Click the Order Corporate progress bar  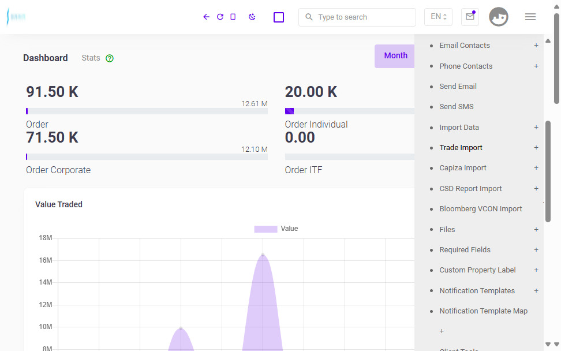147,156
